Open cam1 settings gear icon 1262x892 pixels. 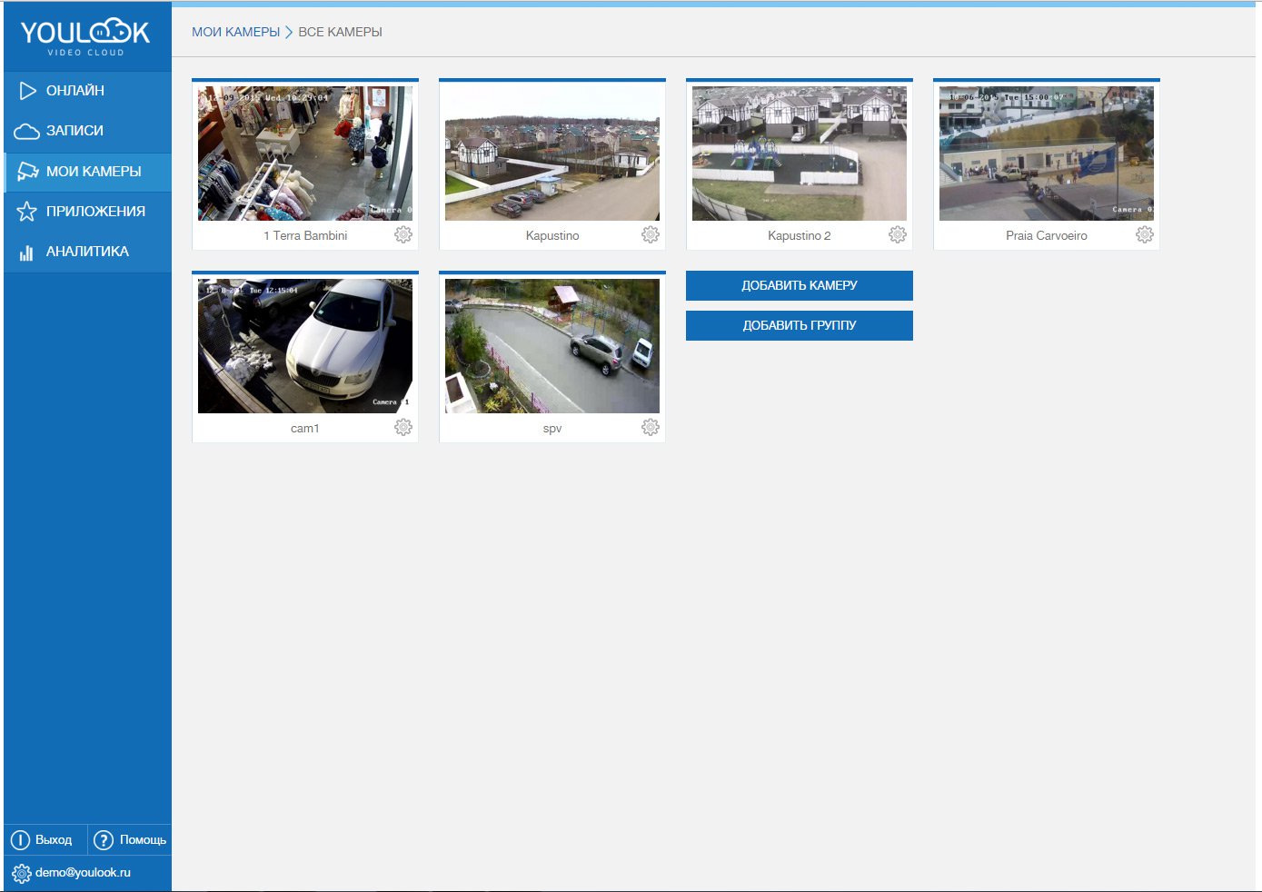403,428
